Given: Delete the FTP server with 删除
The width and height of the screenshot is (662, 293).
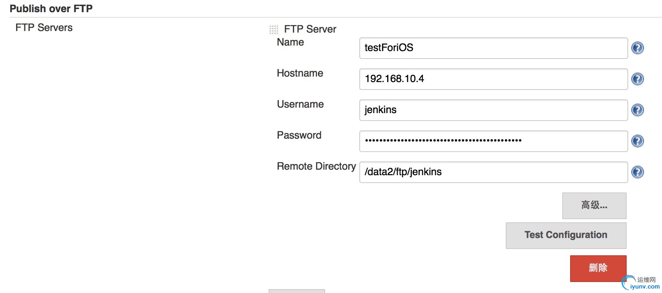Looking at the screenshot, I should (598, 268).
